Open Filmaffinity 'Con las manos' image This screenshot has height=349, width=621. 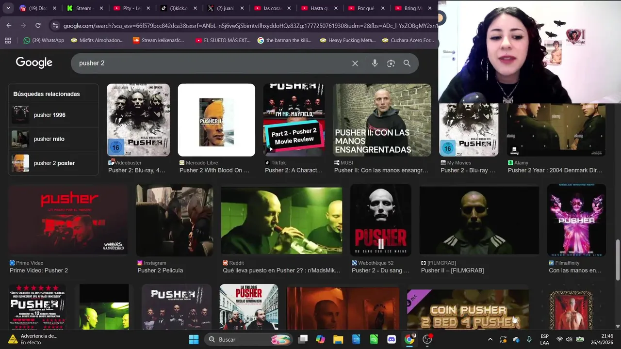pyautogui.click(x=576, y=220)
